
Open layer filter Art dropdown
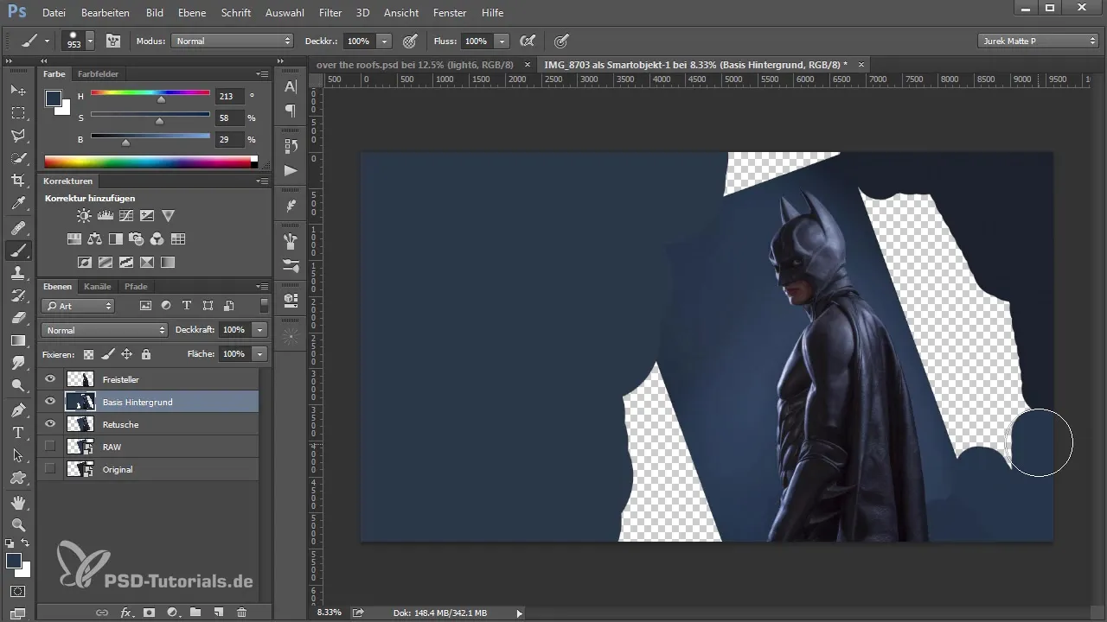coord(78,306)
